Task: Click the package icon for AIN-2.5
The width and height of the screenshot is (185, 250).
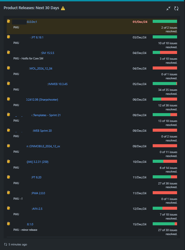Action: pos(9,208)
